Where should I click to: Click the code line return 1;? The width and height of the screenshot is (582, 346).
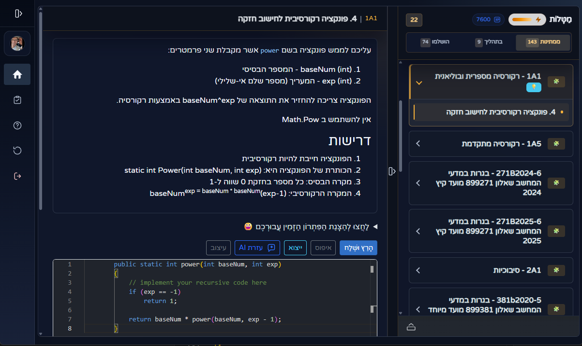pyautogui.click(x=160, y=301)
